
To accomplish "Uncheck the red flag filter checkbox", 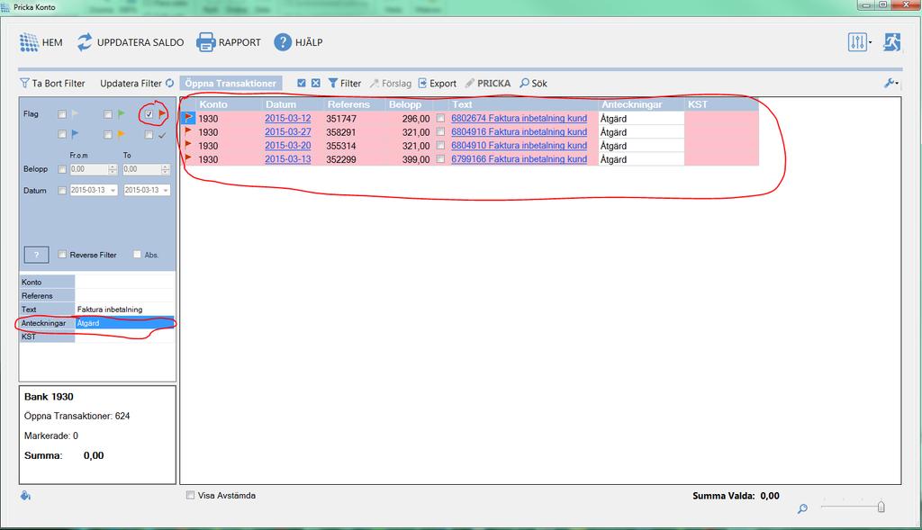I will coord(149,114).
